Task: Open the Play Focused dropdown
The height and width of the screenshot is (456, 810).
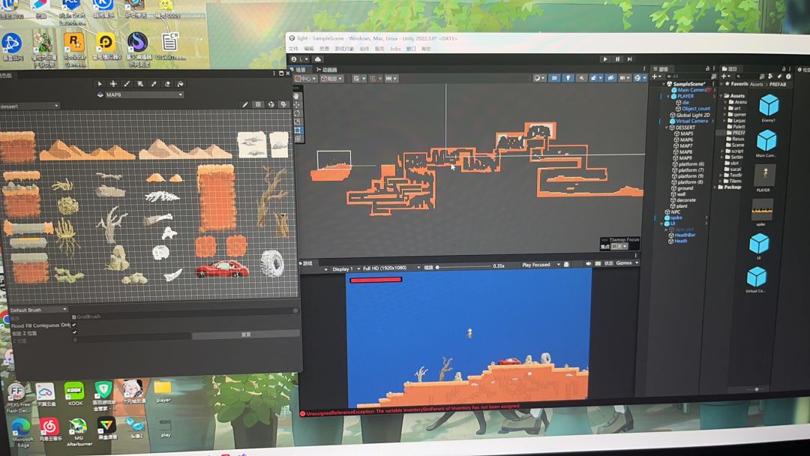Action: click(540, 265)
